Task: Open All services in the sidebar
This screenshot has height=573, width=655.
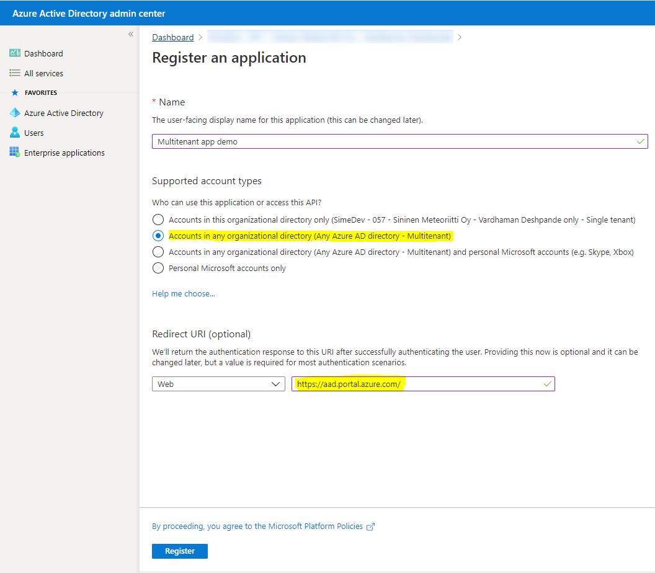Action: pos(43,74)
